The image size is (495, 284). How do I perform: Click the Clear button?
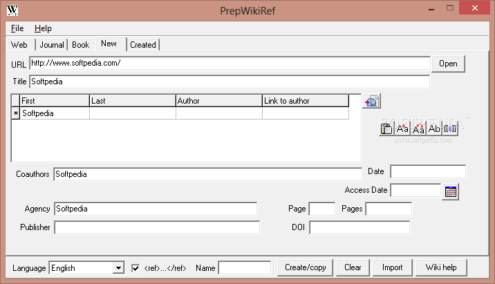(x=353, y=267)
